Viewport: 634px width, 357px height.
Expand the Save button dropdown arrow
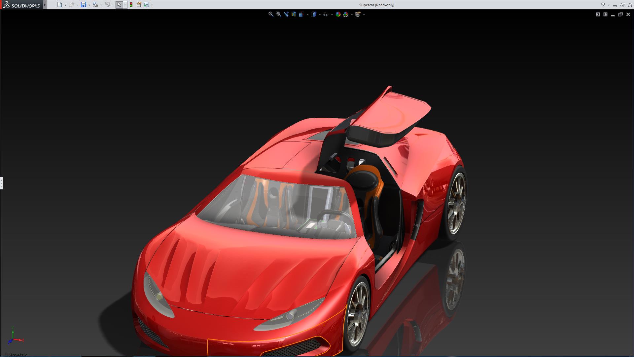pos(89,5)
